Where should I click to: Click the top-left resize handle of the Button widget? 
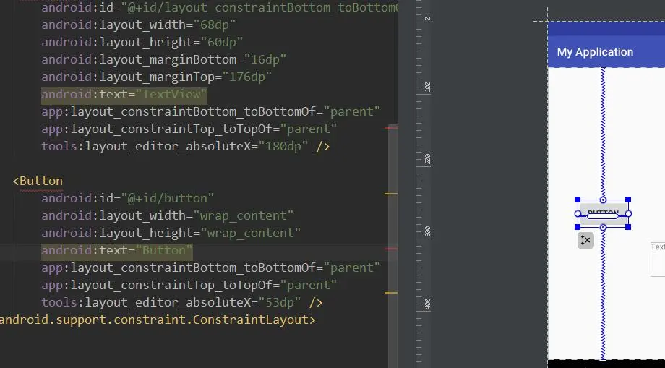578,200
